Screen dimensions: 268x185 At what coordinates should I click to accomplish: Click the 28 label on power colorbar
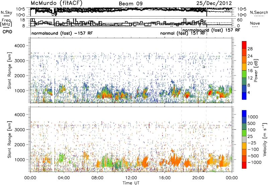250,49
